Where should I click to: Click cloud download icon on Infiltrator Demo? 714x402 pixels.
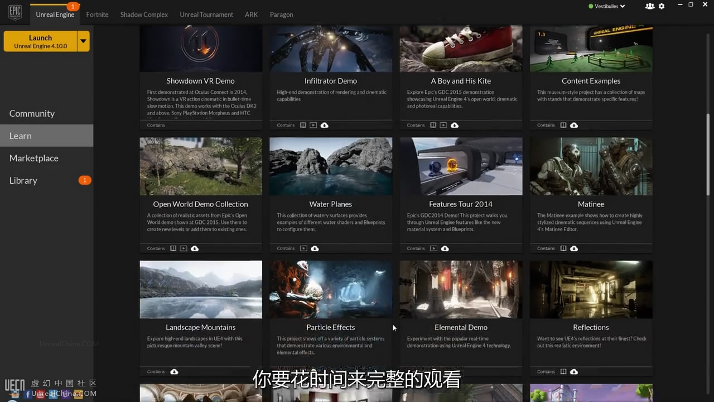(x=325, y=125)
